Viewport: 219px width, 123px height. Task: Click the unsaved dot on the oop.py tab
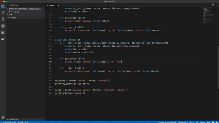tap(59, 5)
